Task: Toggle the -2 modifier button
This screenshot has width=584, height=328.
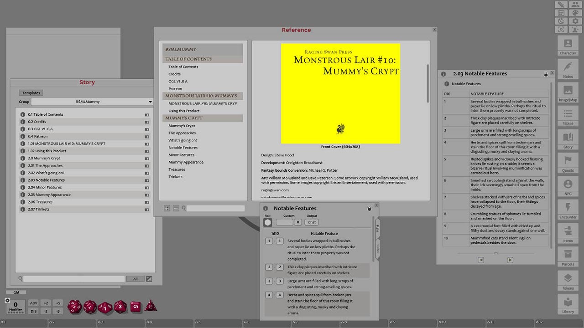Action: point(46,311)
